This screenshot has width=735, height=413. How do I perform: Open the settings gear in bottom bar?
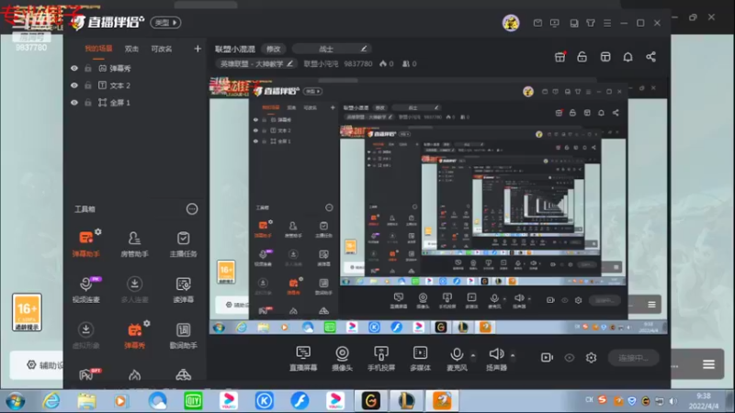[591, 357]
